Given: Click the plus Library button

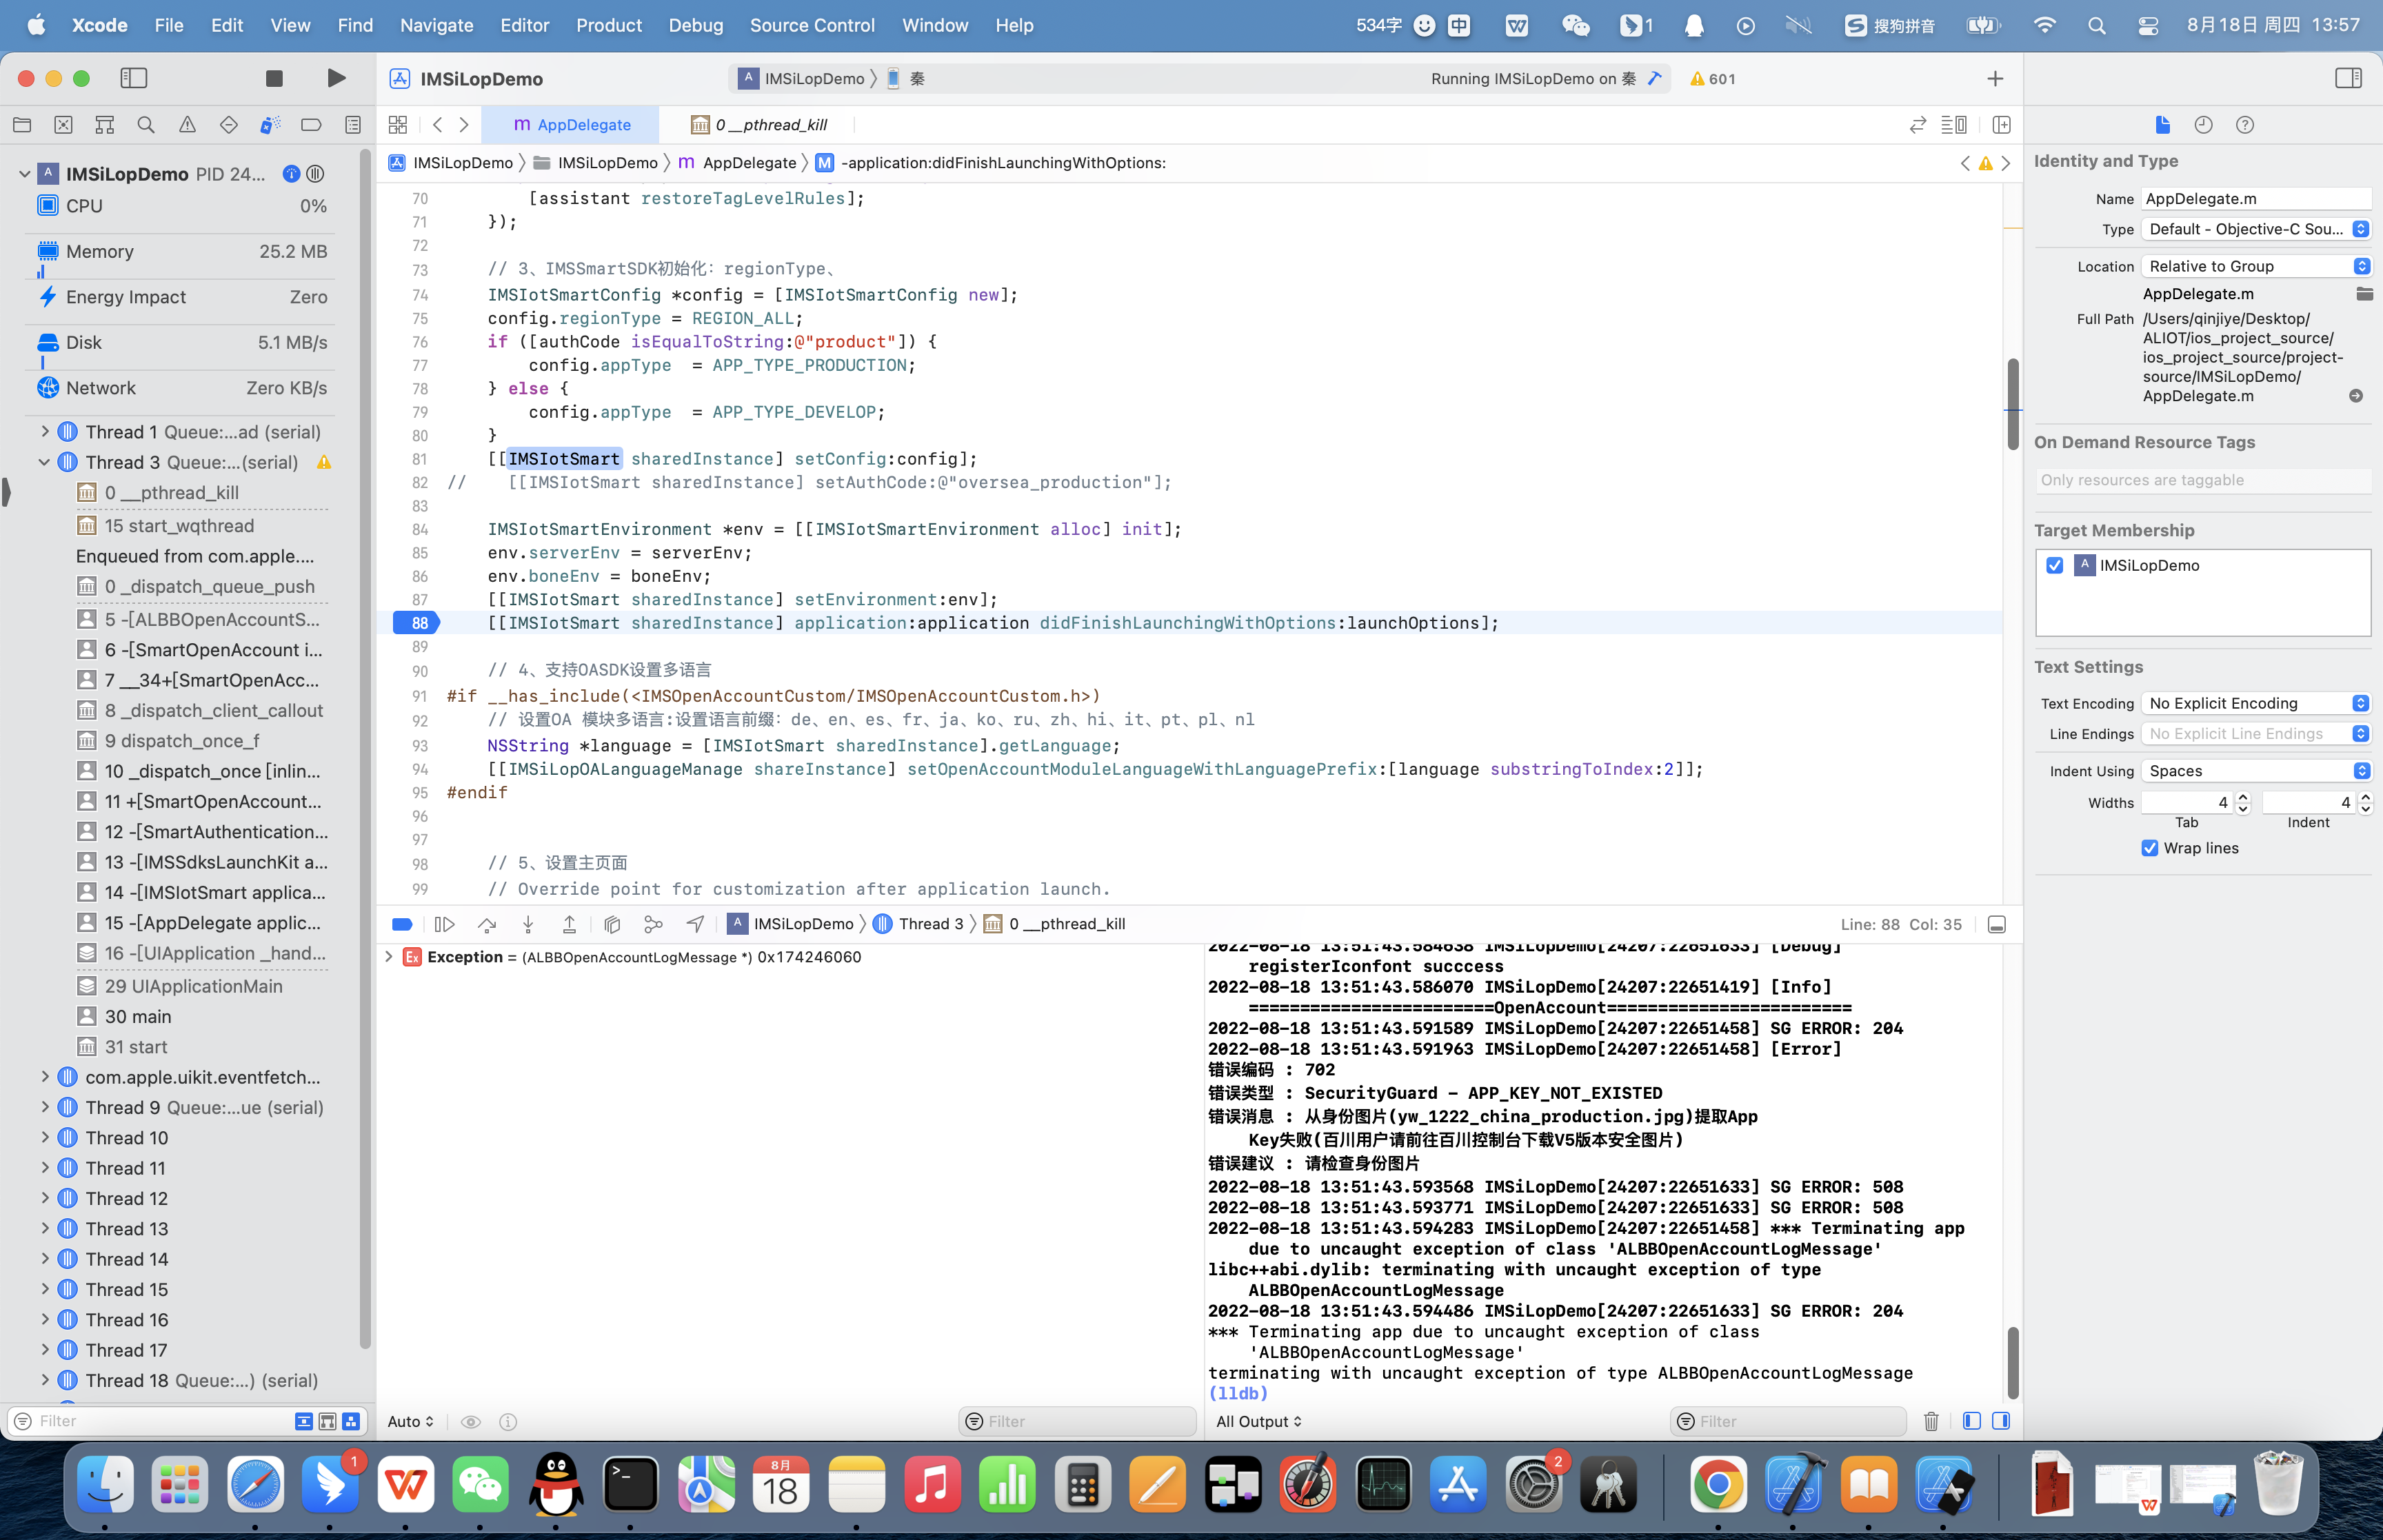Looking at the screenshot, I should (1995, 78).
